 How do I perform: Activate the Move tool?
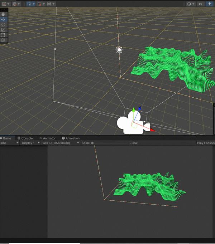tap(3, 19)
